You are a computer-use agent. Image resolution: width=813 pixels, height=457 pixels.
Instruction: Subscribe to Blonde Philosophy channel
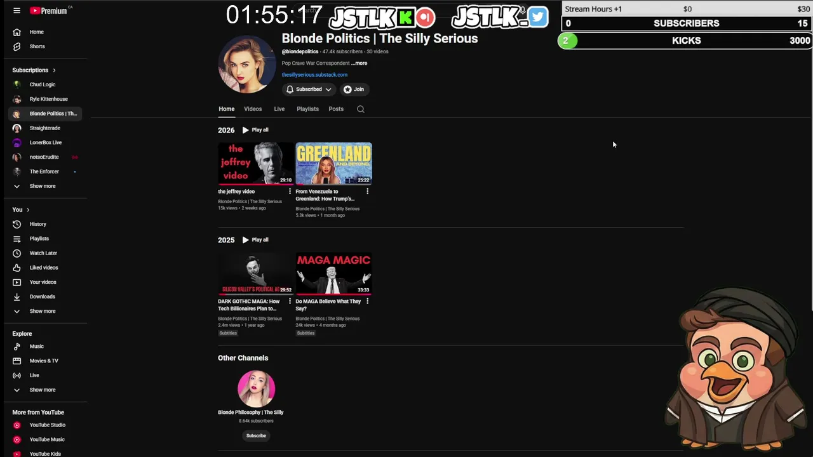click(256, 436)
